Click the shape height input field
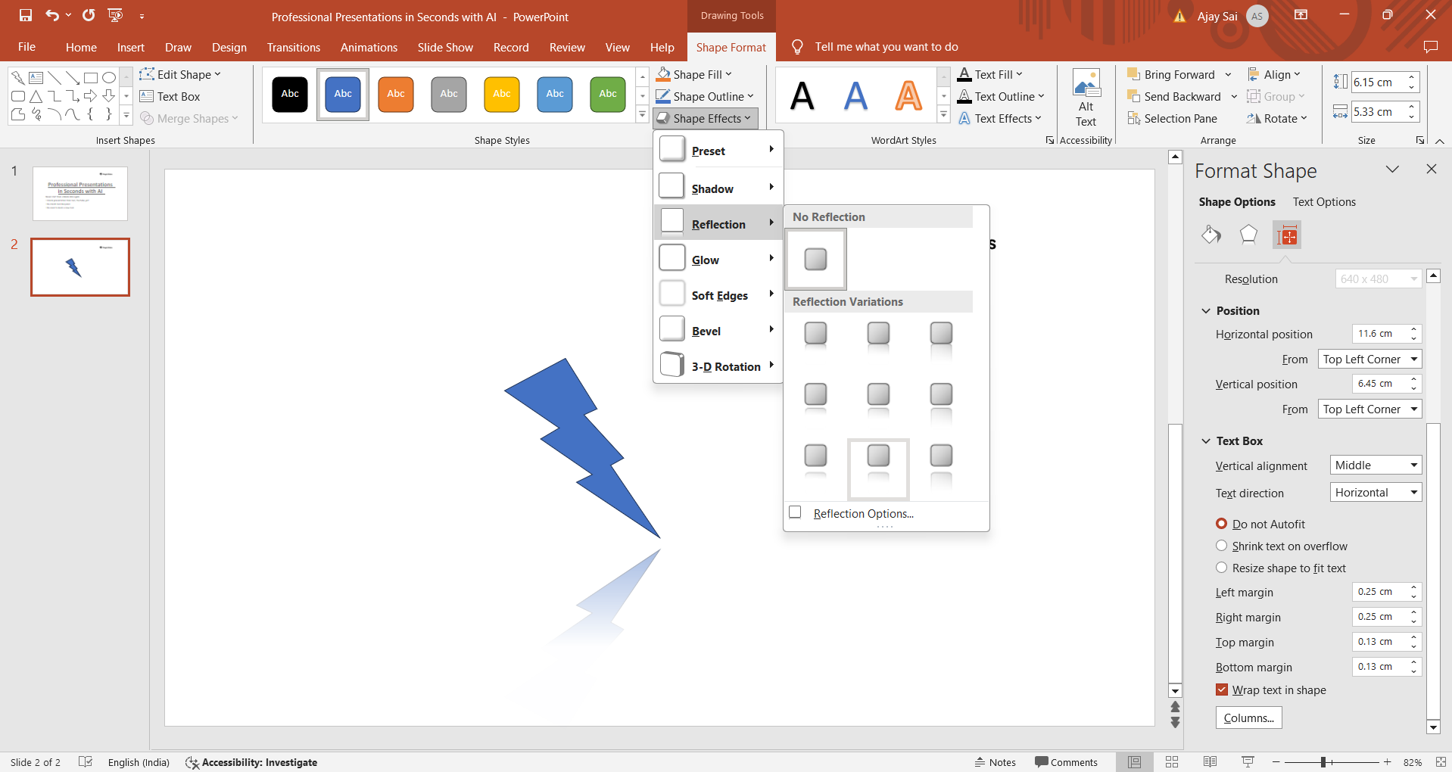1452x772 pixels. click(1379, 82)
